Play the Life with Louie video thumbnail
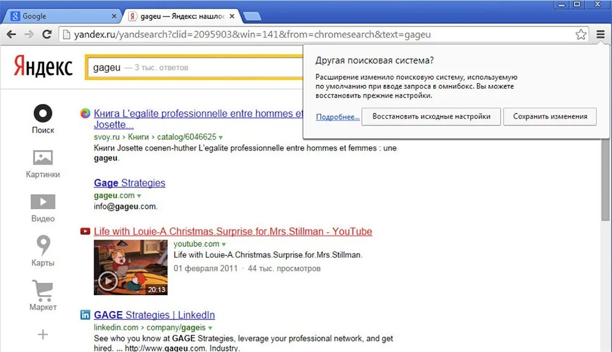The width and height of the screenshot is (612, 352). click(x=131, y=268)
